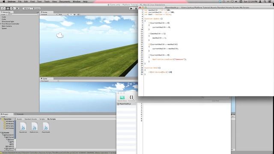Click Scripts in the Project breadcrumb
274x154 pixels.
[x=42, y=119]
